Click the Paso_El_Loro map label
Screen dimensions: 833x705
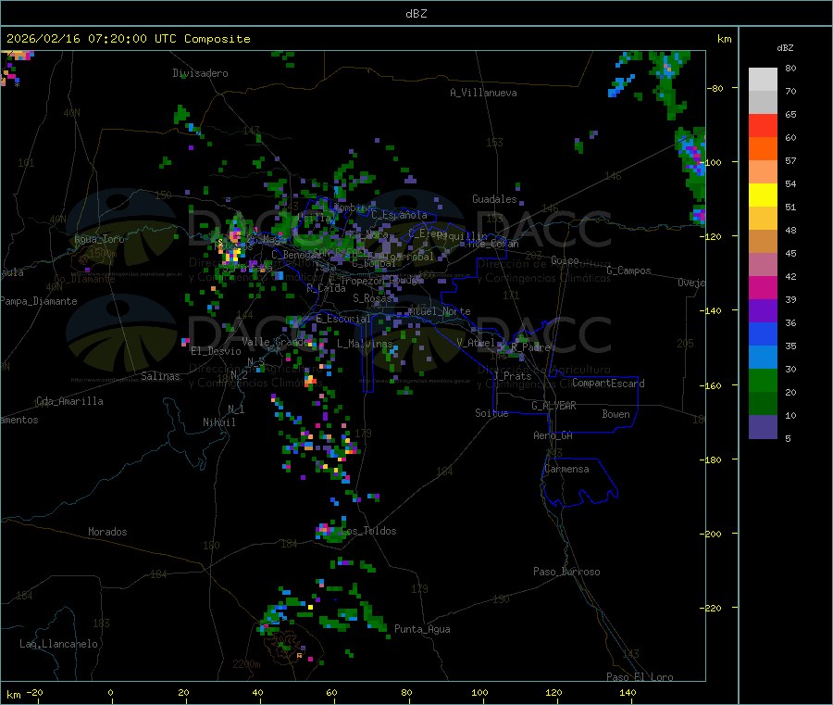640,677
